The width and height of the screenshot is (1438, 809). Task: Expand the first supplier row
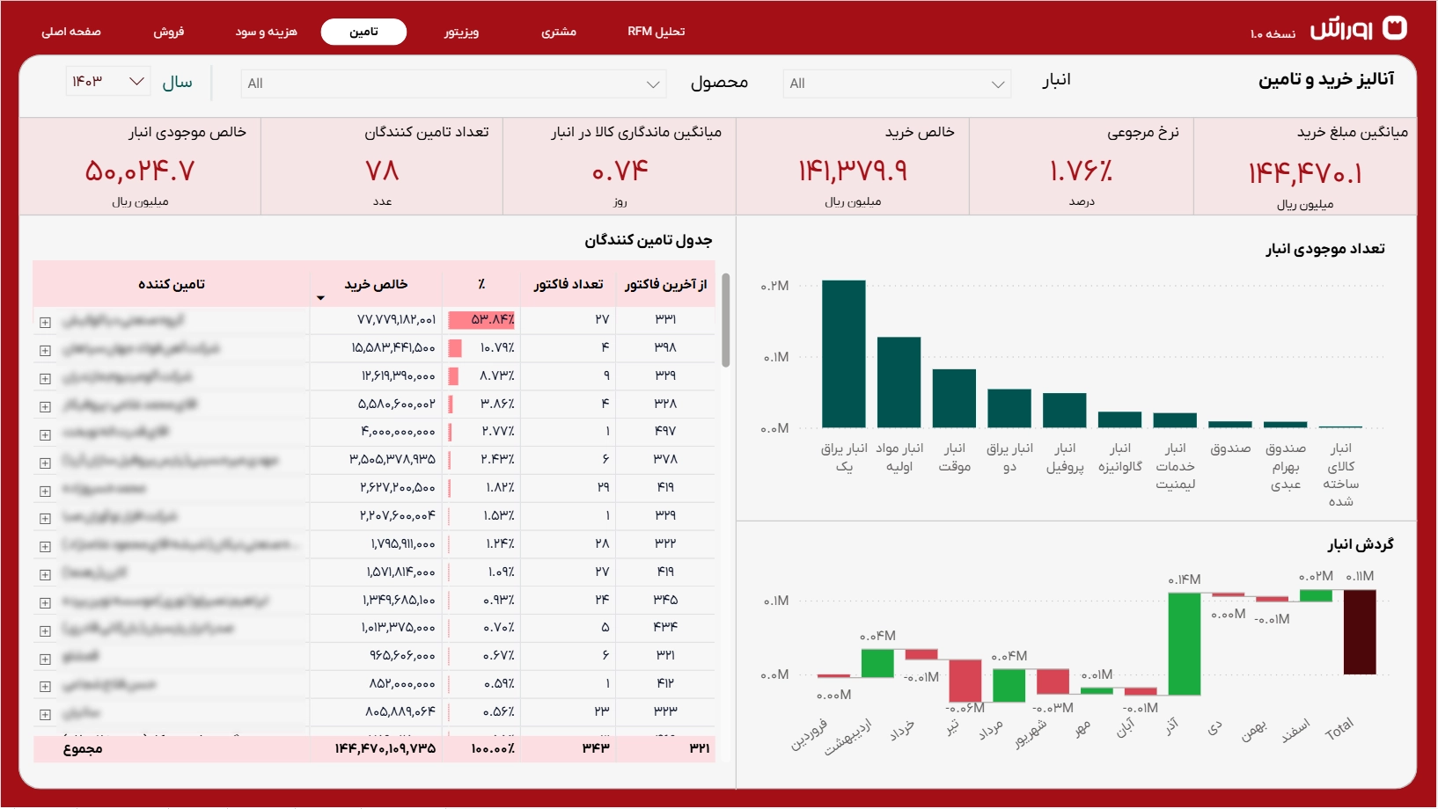[45, 323]
